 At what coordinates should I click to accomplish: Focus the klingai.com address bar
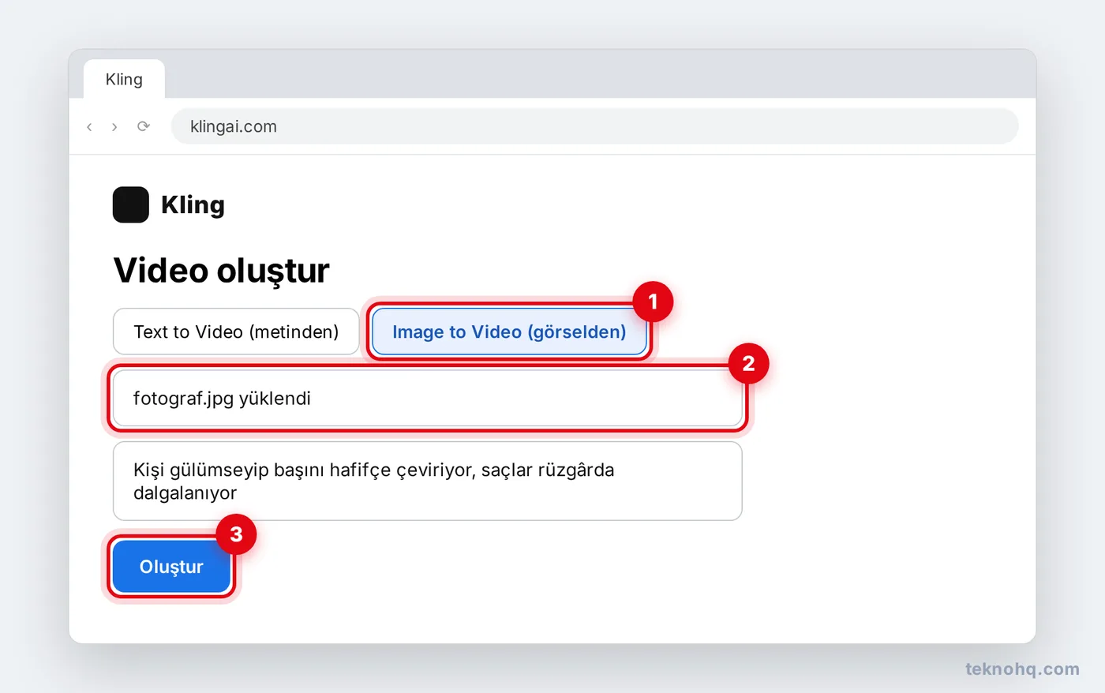tap(594, 126)
